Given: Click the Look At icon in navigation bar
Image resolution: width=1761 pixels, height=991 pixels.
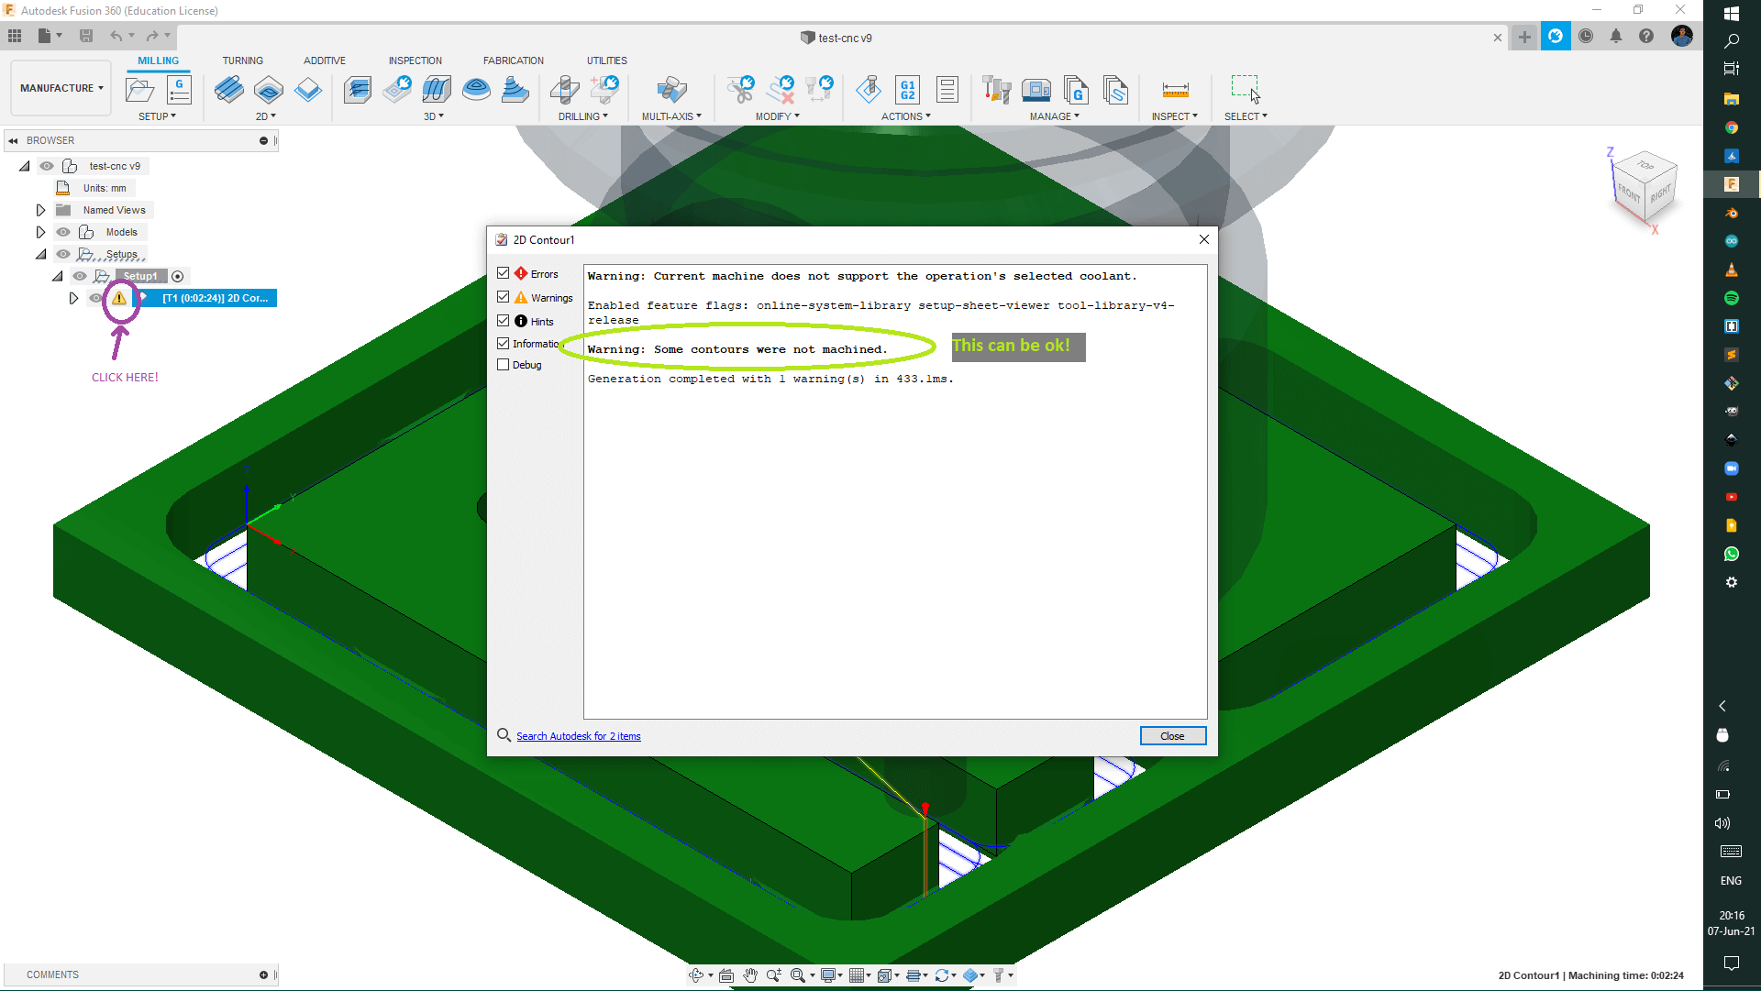Looking at the screenshot, I should [x=726, y=975].
